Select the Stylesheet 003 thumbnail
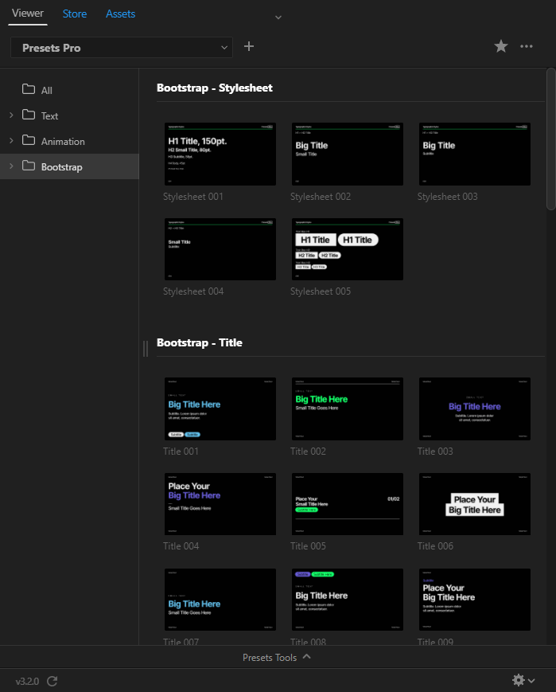The image size is (556, 692). pyautogui.click(x=474, y=154)
